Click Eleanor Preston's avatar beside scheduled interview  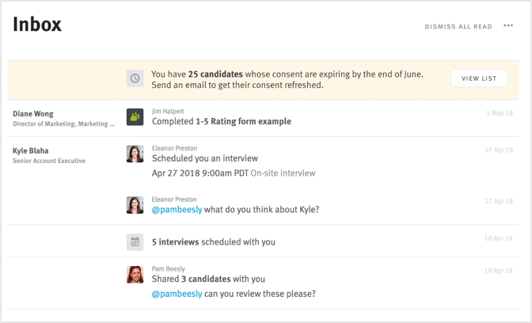[135, 154]
